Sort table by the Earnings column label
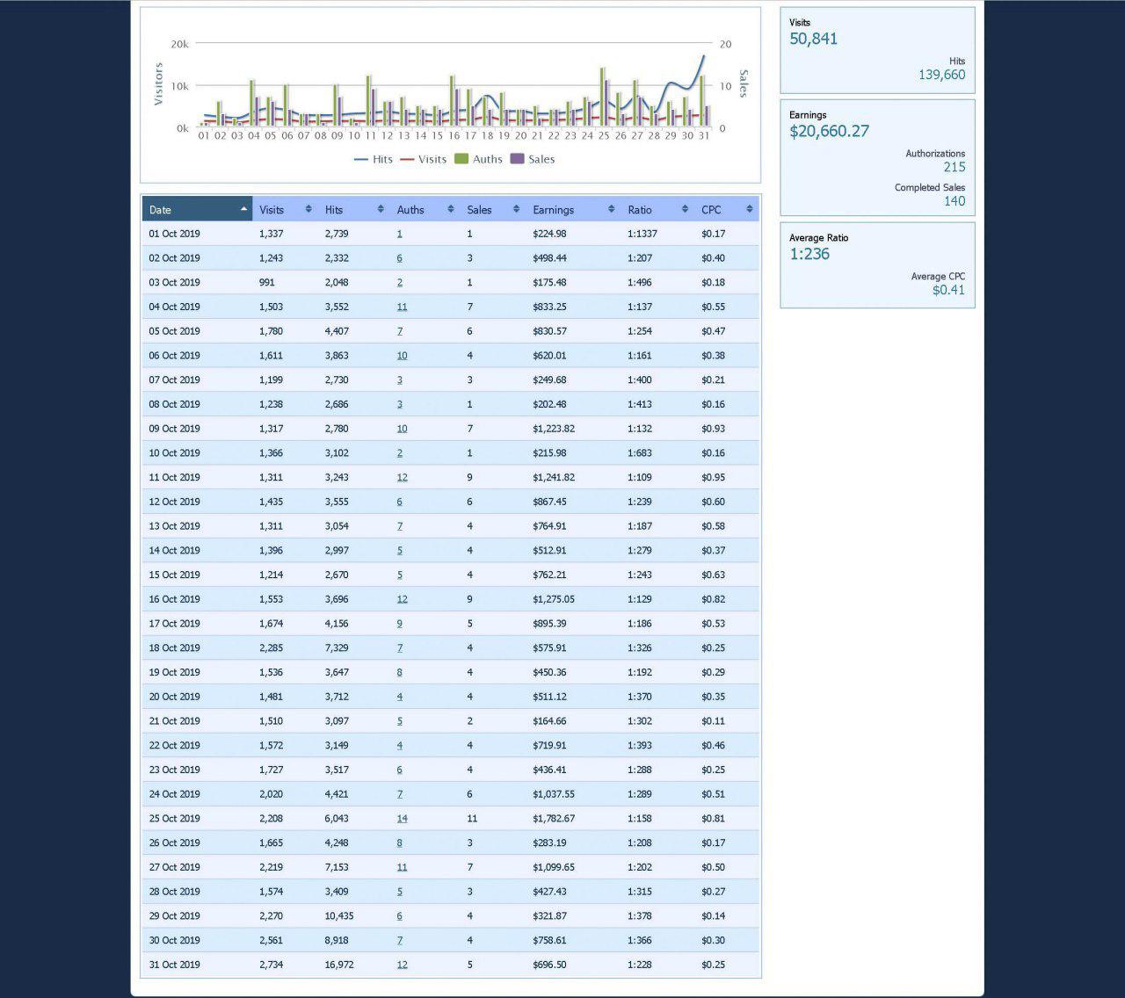Screen dimensions: 1125x998 tap(553, 210)
